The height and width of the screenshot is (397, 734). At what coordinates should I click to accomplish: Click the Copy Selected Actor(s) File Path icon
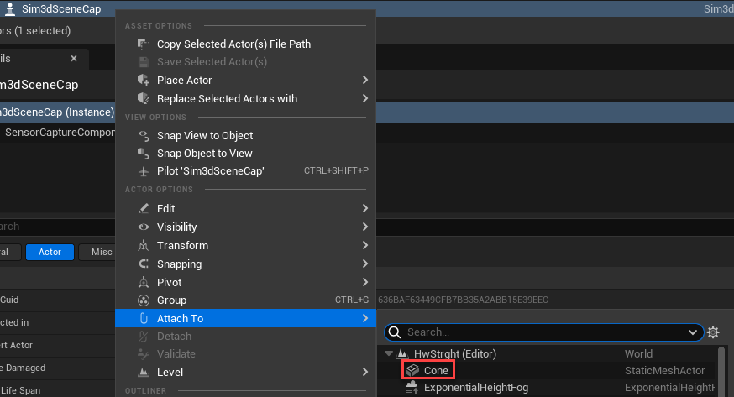tap(143, 44)
